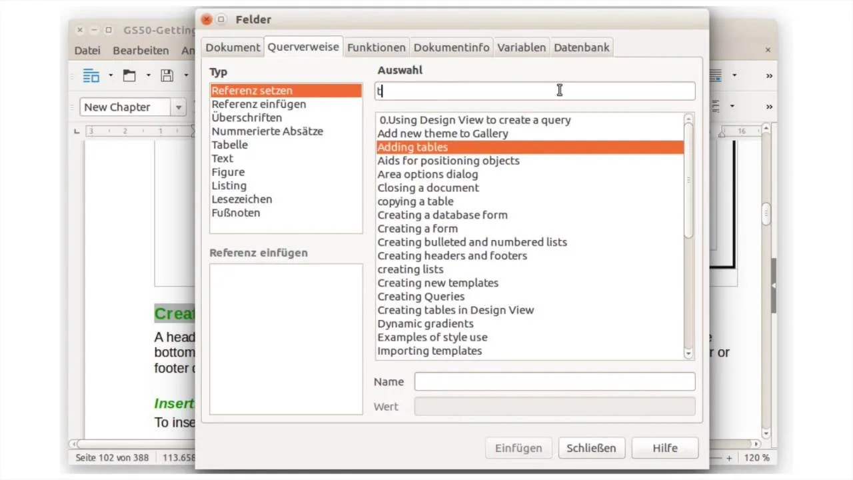
Task: Choose 'Creating a form' entry
Action: pyautogui.click(x=530, y=229)
